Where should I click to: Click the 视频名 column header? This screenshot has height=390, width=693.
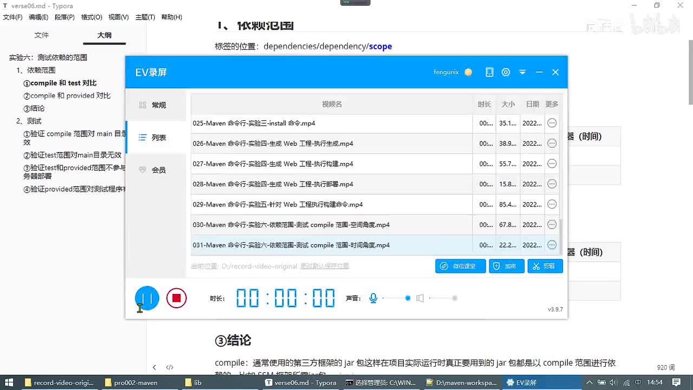(x=332, y=104)
